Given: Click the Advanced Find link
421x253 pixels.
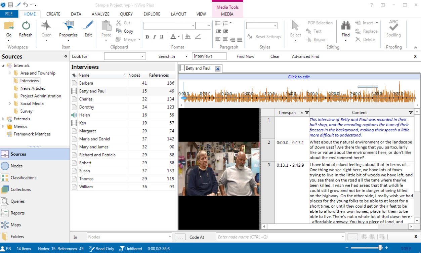Looking at the screenshot, I should (x=305, y=56).
